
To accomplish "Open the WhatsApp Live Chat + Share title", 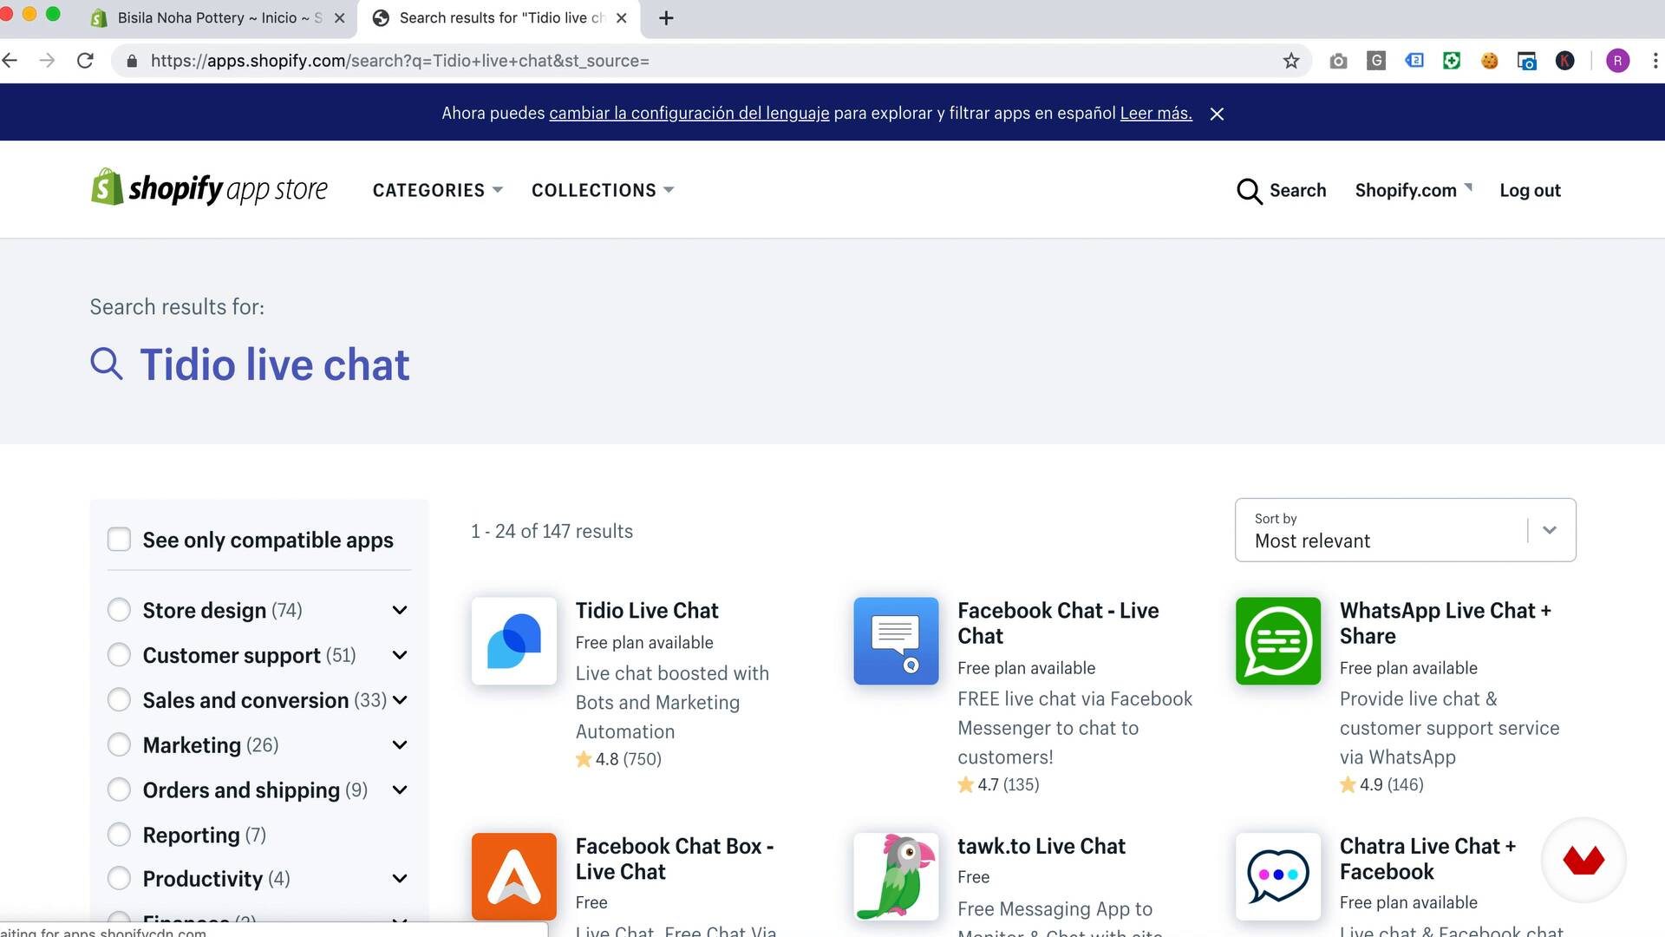I will pos(1445,623).
